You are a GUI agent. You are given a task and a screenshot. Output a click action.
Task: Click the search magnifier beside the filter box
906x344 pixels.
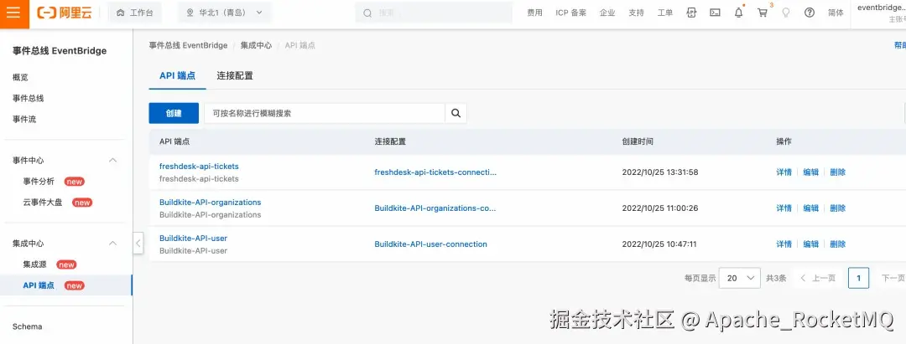pos(456,114)
